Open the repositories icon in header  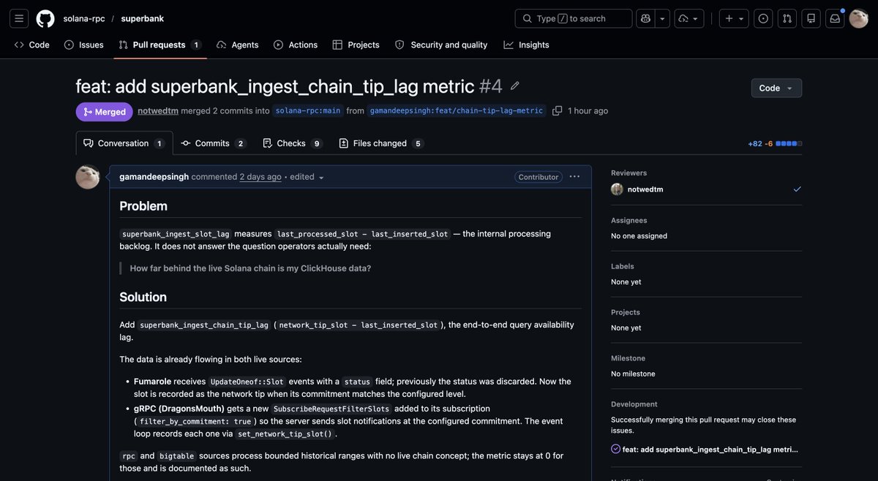(811, 18)
